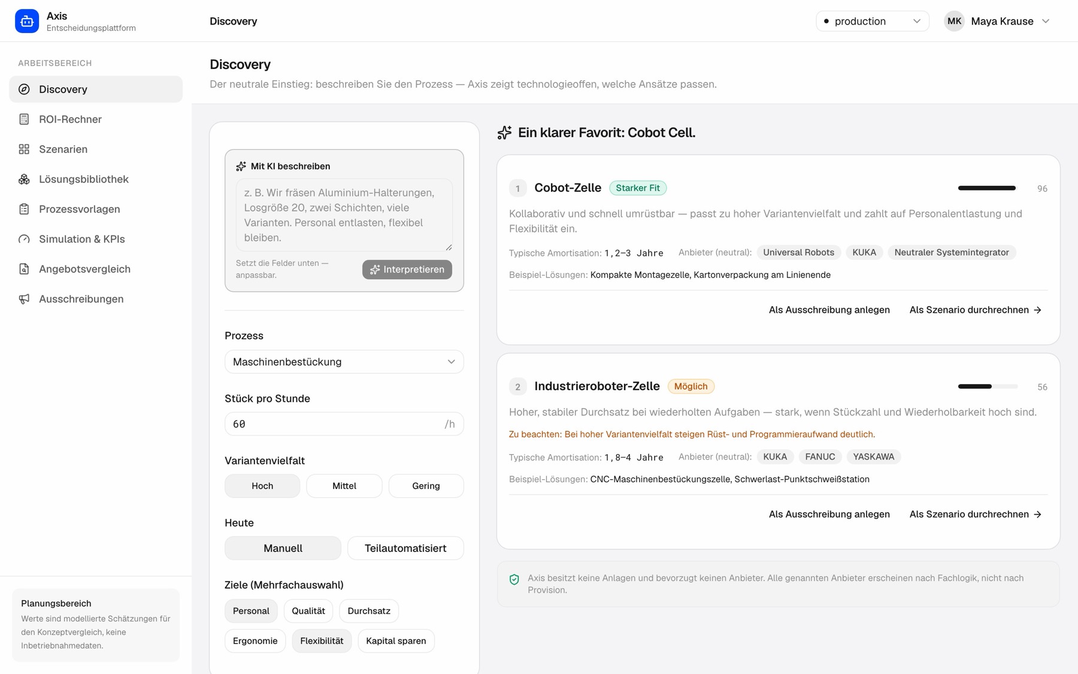Click the Simulation & KPIs gauge icon
The width and height of the screenshot is (1078, 674).
pos(24,239)
